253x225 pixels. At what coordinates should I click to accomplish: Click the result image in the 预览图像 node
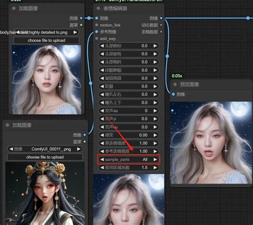click(x=211, y=143)
